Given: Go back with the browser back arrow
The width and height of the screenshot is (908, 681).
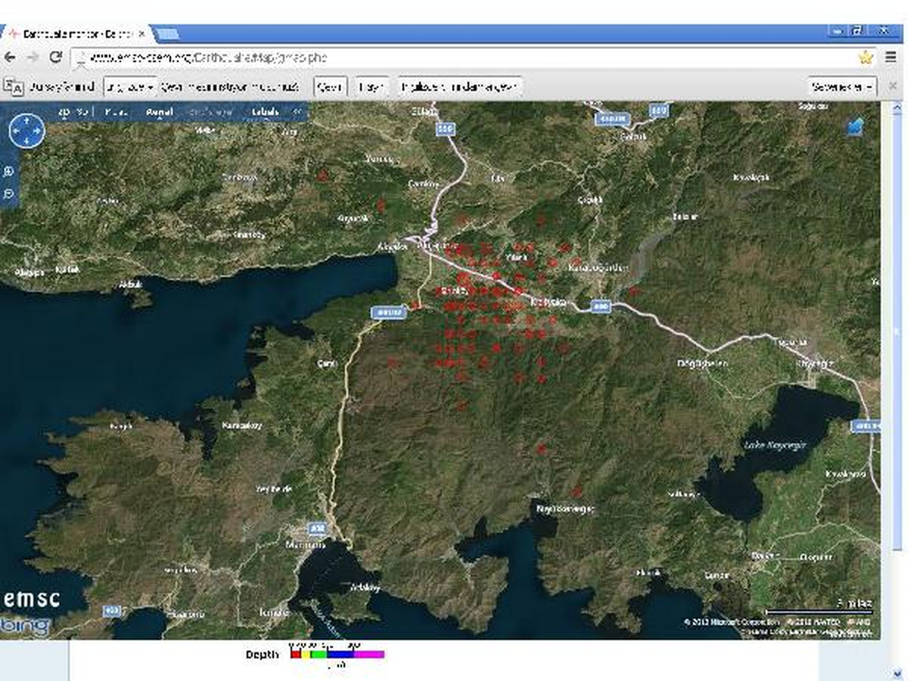Looking at the screenshot, I should pos(11,57).
